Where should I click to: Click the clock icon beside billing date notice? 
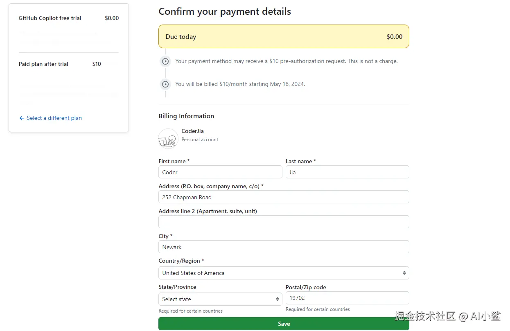tap(165, 84)
